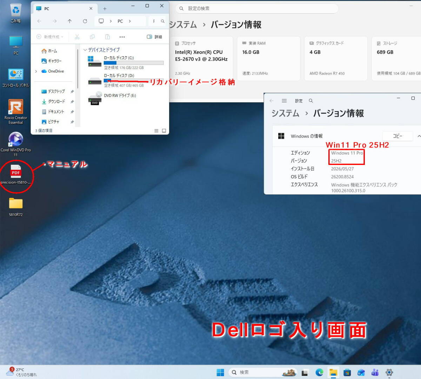
Task: Go up one level in File Explorer
Action: click(70, 21)
